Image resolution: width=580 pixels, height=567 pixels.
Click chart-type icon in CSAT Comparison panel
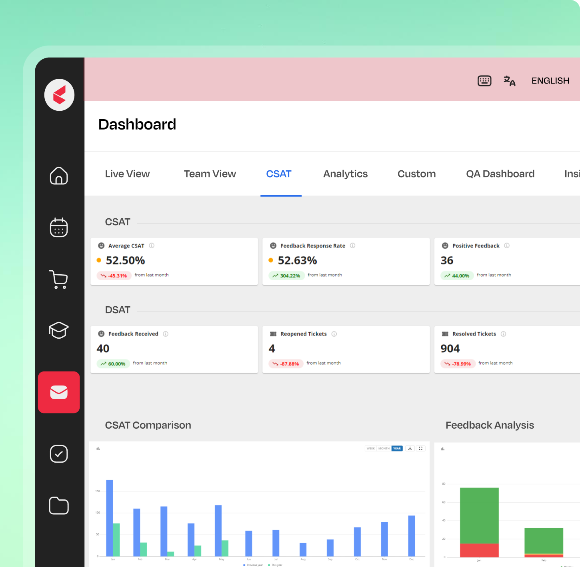pyautogui.click(x=98, y=449)
